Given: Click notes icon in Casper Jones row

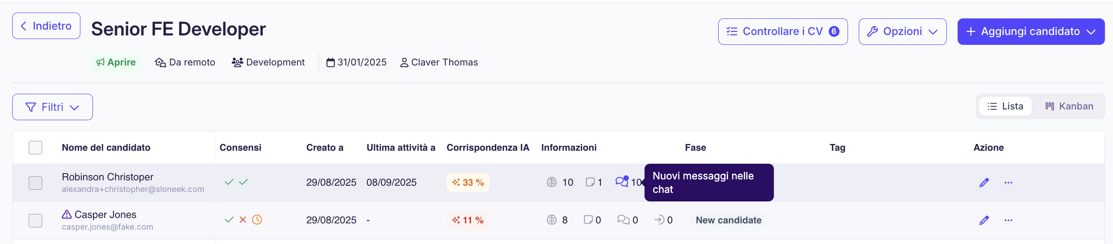Looking at the screenshot, I should (x=588, y=220).
